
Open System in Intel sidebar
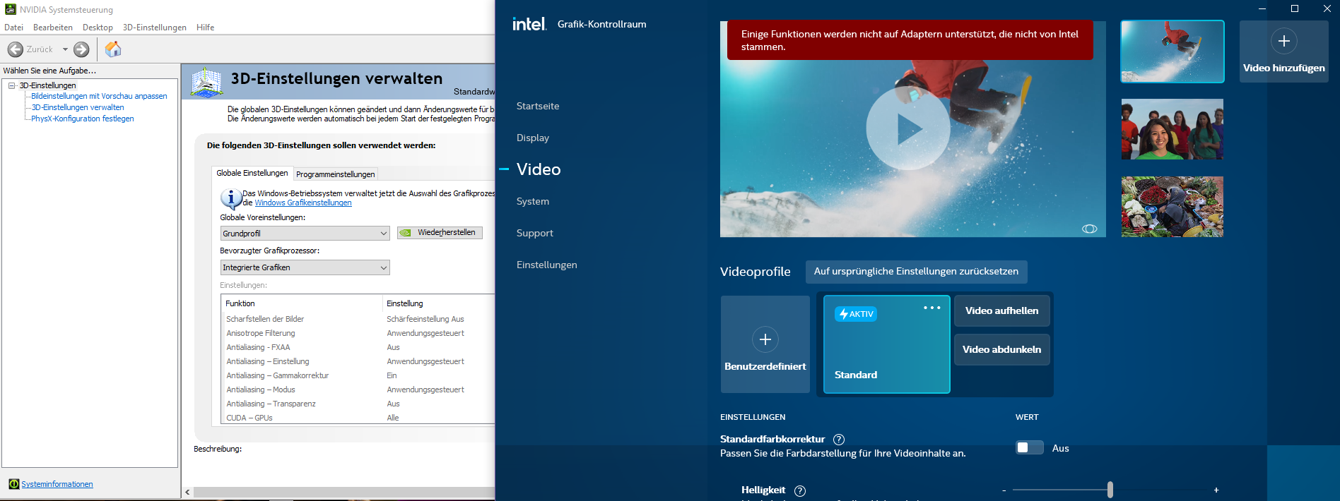tap(533, 202)
